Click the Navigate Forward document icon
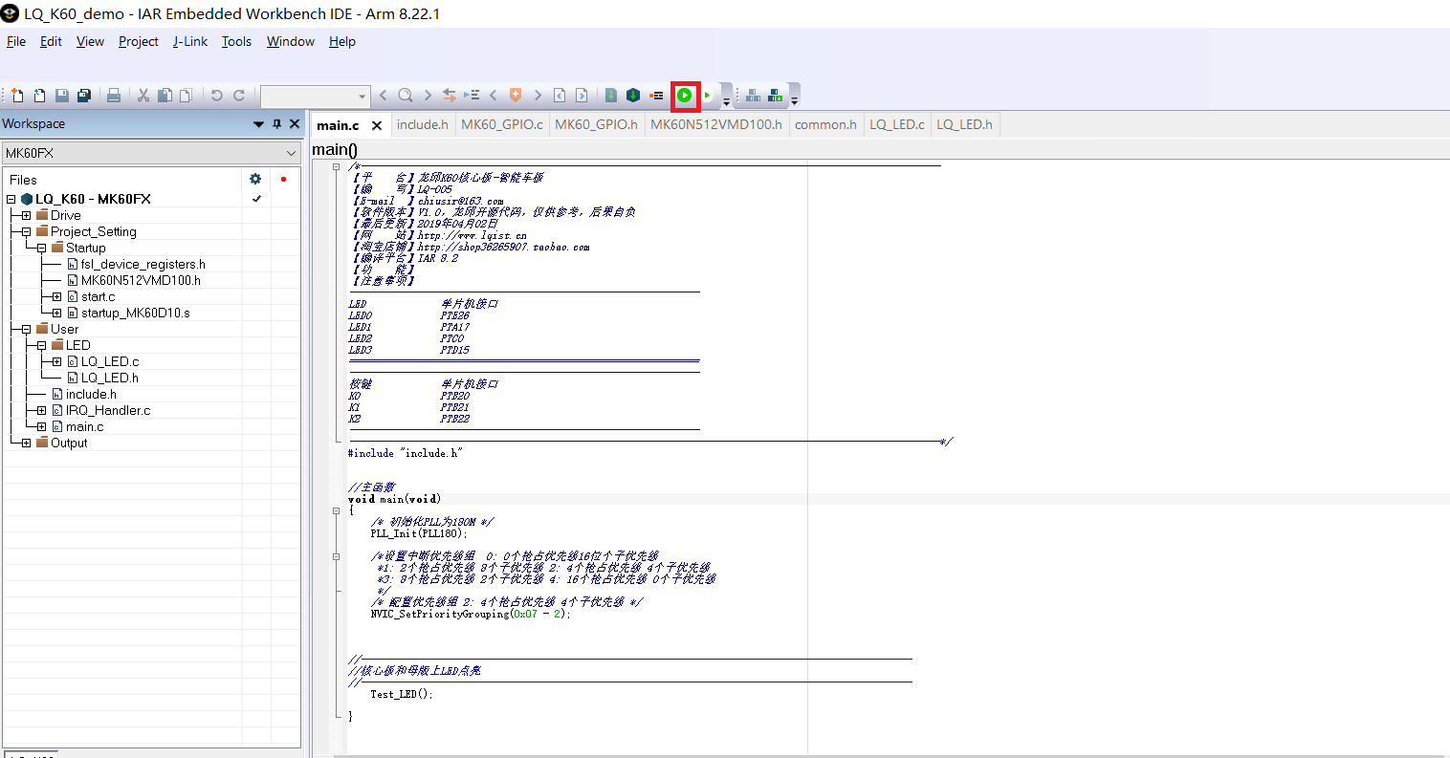The height and width of the screenshot is (758, 1450). tap(582, 95)
